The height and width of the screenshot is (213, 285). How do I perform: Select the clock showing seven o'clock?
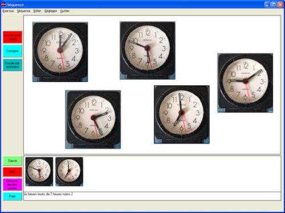click(x=182, y=114)
